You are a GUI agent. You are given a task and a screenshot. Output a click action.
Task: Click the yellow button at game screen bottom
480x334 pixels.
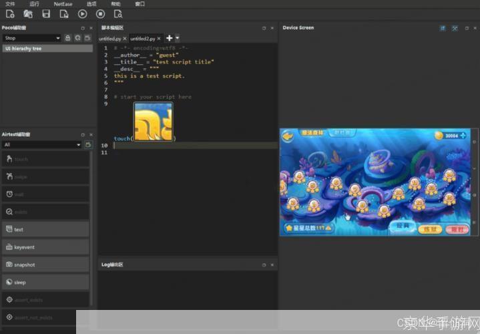point(430,229)
